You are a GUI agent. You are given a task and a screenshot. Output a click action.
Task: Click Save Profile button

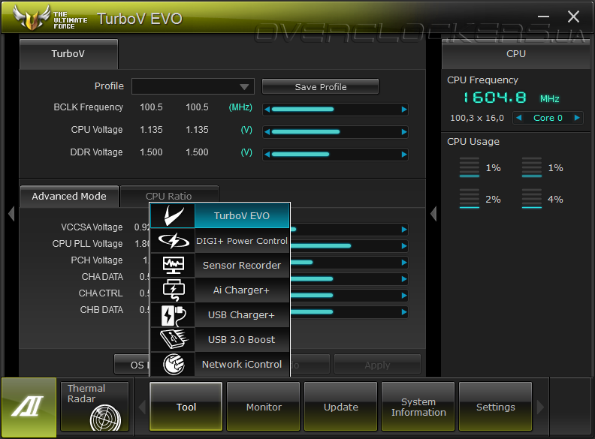(320, 87)
